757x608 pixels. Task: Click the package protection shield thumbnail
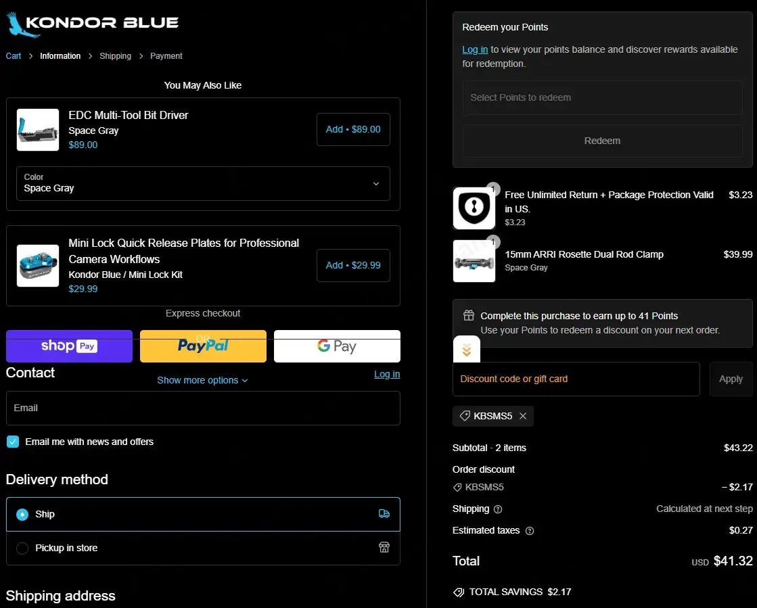click(x=474, y=208)
